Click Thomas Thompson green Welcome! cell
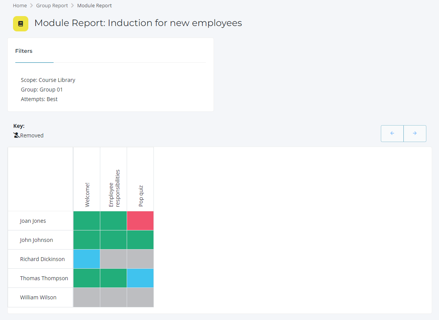Image resolution: width=439 pixels, height=320 pixels. (87, 278)
